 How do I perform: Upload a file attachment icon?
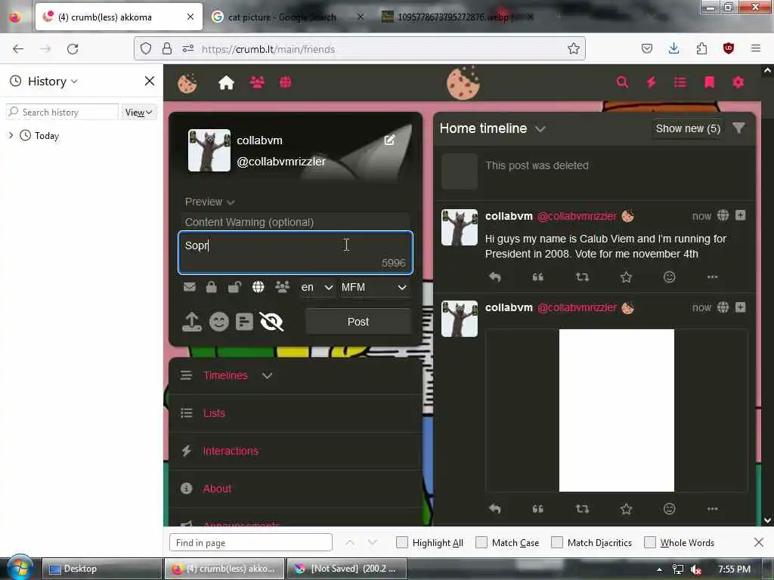click(x=191, y=322)
